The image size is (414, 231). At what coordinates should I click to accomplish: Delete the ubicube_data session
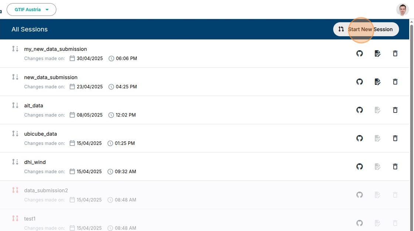[x=395, y=138]
